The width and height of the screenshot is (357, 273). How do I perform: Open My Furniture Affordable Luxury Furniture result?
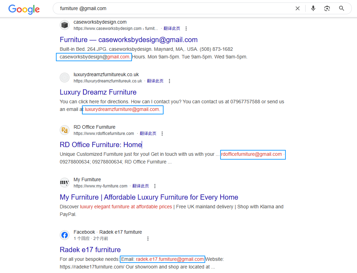coord(149,197)
